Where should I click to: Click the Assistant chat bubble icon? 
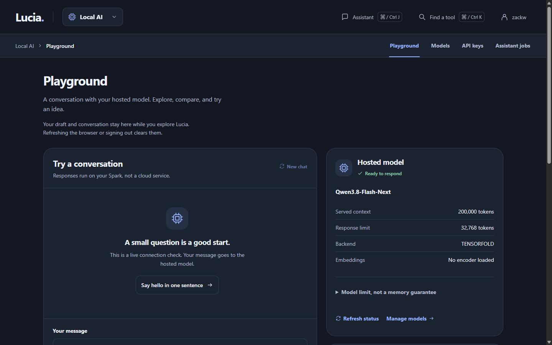tap(345, 17)
